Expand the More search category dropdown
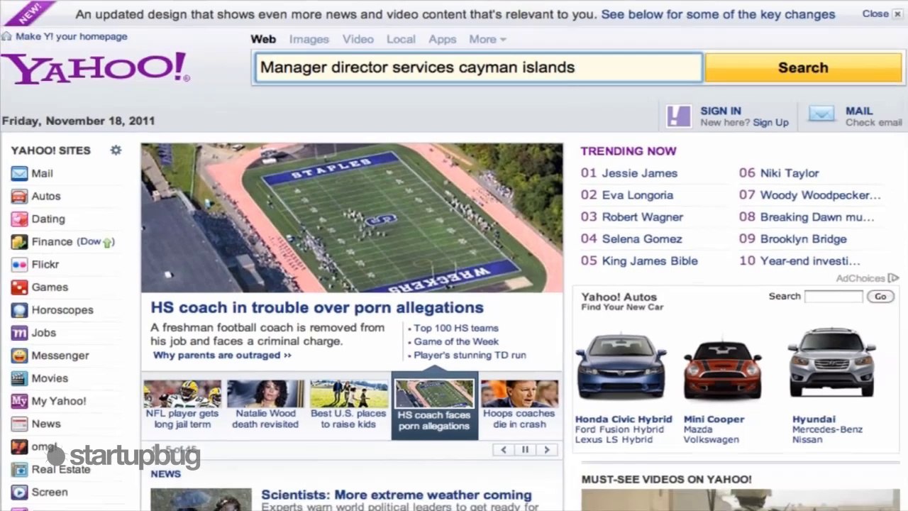Image resolution: width=908 pixels, height=511 pixels. coord(487,39)
